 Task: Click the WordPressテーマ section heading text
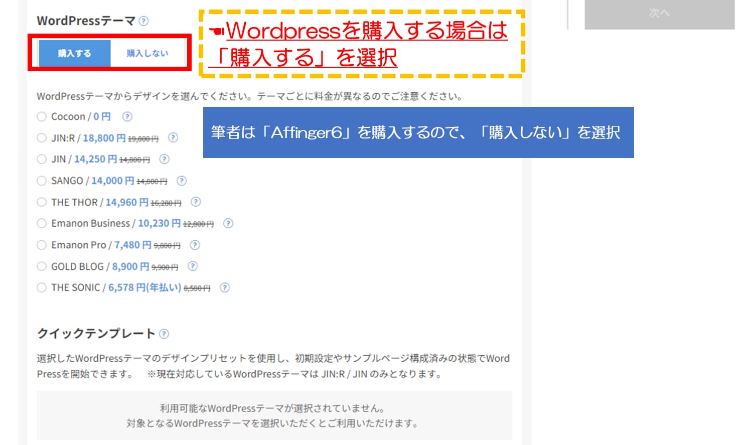(x=86, y=21)
